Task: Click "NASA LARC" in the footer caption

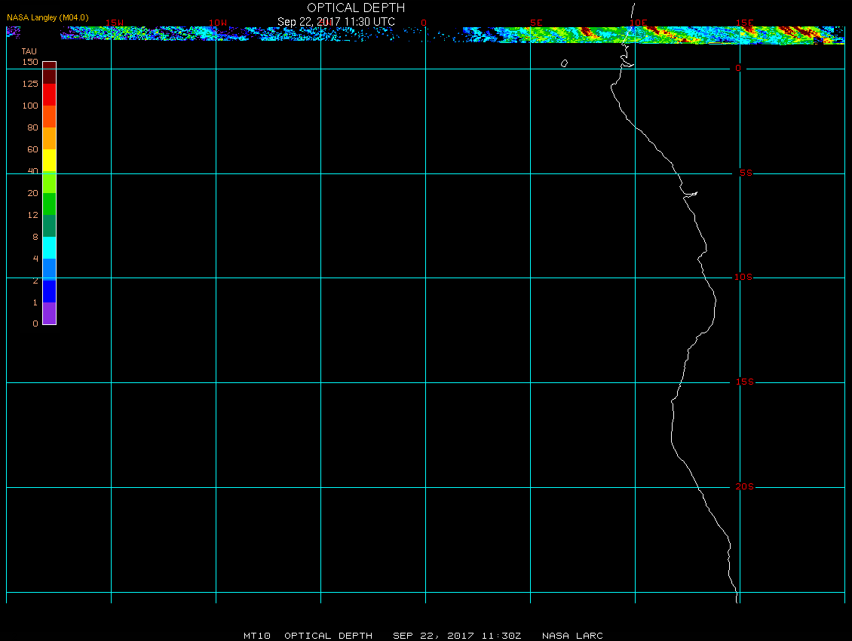Action: 573,636
